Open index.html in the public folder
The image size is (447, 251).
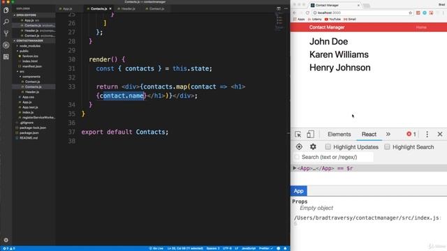[x=29, y=61]
